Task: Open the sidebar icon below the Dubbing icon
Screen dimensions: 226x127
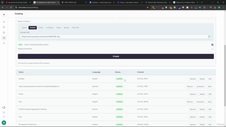Action: point(4,43)
